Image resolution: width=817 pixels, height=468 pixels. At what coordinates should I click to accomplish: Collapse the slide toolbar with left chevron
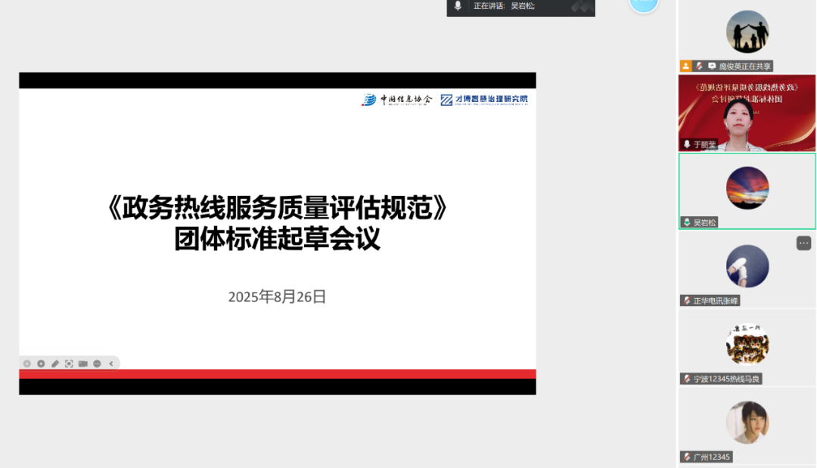click(111, 364)
